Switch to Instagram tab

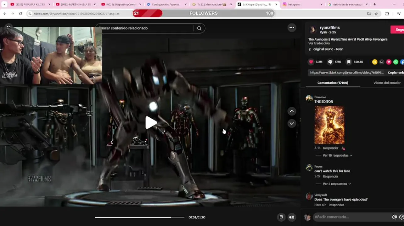tap(302, 4)
